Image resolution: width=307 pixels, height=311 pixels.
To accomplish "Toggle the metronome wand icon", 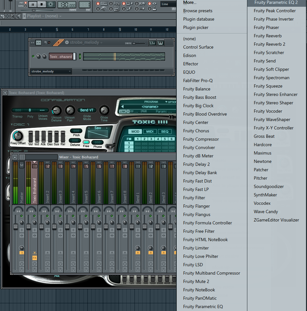I will 104,8.
